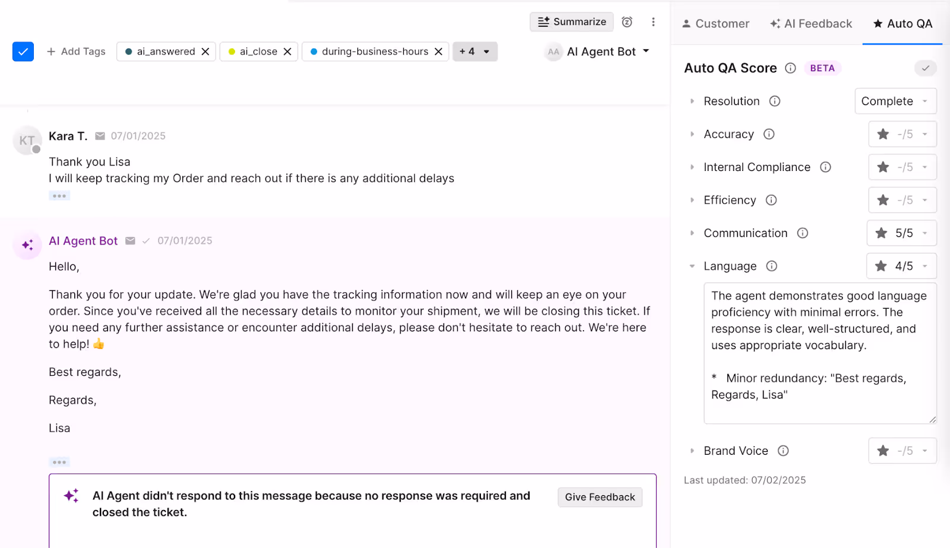Click inside the Language feedback text box
The height and width of the screenshot is (548, 950).
pyautogui.click(x=820, y=353)
